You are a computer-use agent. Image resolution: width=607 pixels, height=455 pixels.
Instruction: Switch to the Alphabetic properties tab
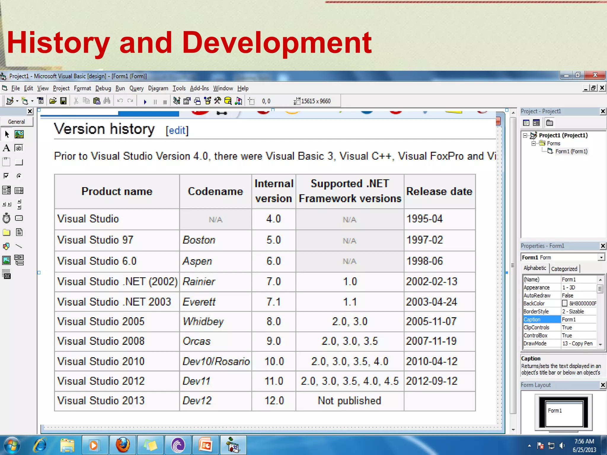[535, 268]
